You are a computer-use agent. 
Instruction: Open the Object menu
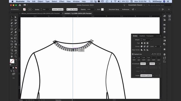[40, 1]
